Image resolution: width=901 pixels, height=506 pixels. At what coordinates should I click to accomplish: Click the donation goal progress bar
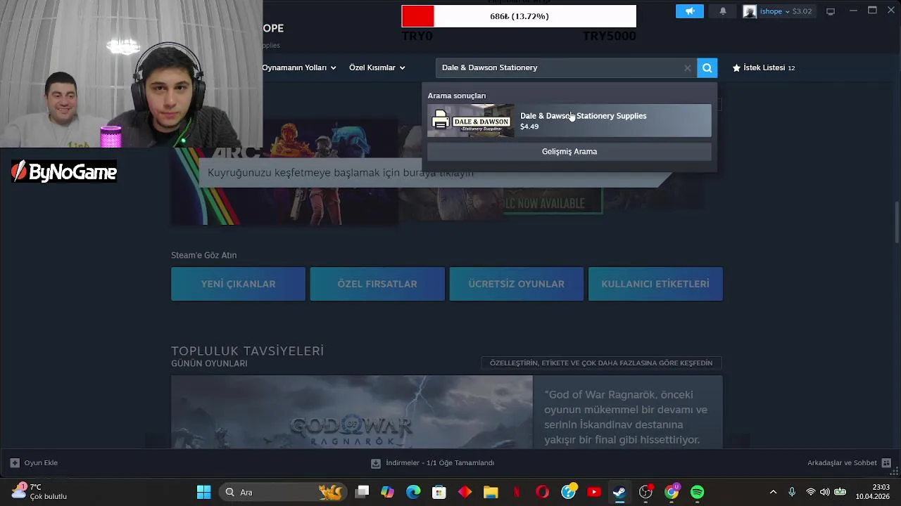[x=519, y=16]
